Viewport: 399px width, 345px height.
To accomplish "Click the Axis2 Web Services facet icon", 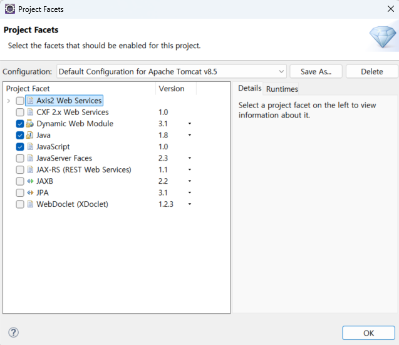I will point(30,101).
